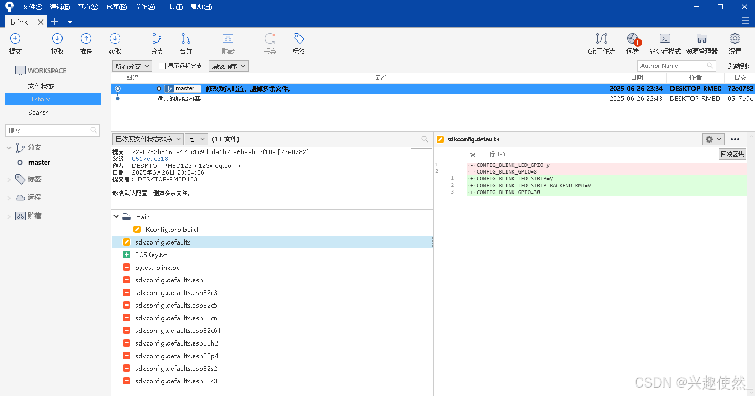
Task: Click the 丢弃 discard toolbar icon
Action: click(x=270, y=38)
